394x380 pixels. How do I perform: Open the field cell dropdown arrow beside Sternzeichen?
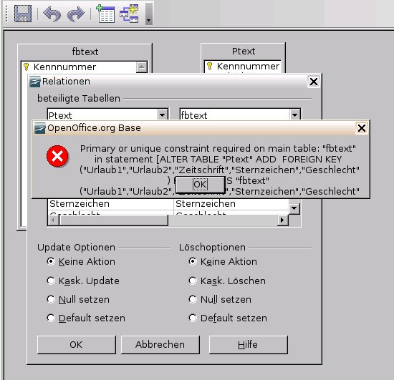point(294,208)
